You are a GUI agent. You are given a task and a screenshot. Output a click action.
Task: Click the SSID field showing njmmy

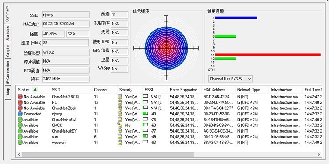click(x=66, y=15)
